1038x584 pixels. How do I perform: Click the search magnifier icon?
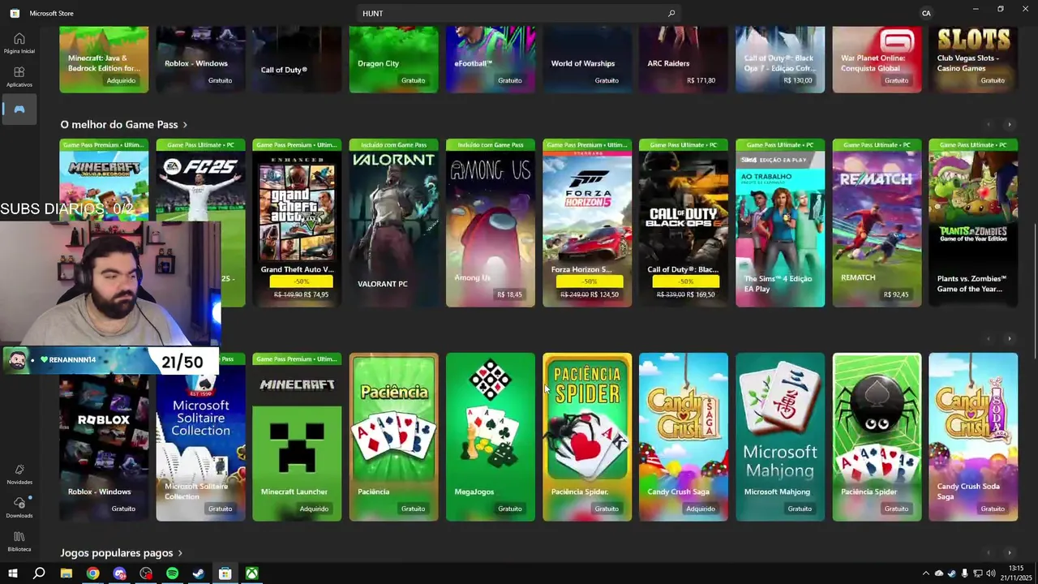click(671, 13)
